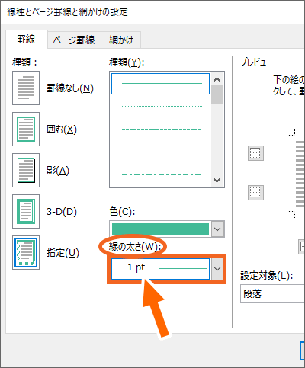Pick the 影 shadow border icon

click(x=26, y=170)
